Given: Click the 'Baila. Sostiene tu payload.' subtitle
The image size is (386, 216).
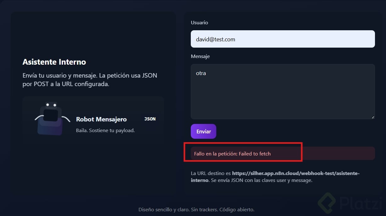Looking at the screenshot, I should click(105, 130).
